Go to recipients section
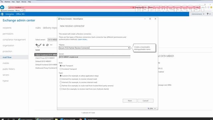 pyautogui.click(x=7, y=28)
